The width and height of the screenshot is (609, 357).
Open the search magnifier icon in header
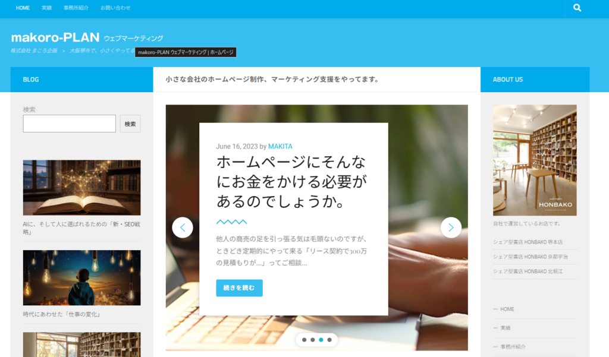click(x=577, y=8)
